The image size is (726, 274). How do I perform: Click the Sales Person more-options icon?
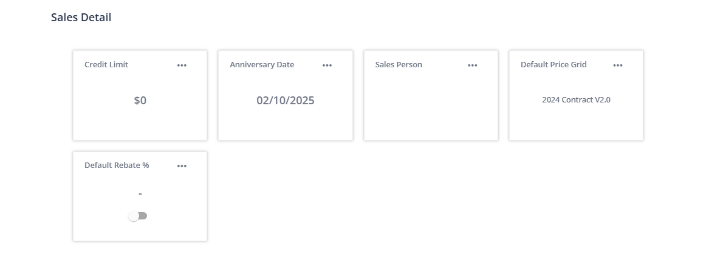473,65
